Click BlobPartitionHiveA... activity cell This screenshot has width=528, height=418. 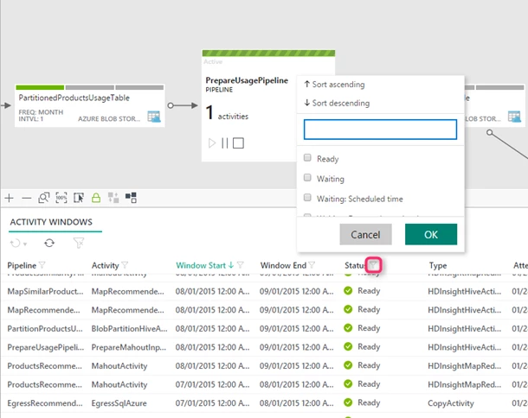point(129,329)
